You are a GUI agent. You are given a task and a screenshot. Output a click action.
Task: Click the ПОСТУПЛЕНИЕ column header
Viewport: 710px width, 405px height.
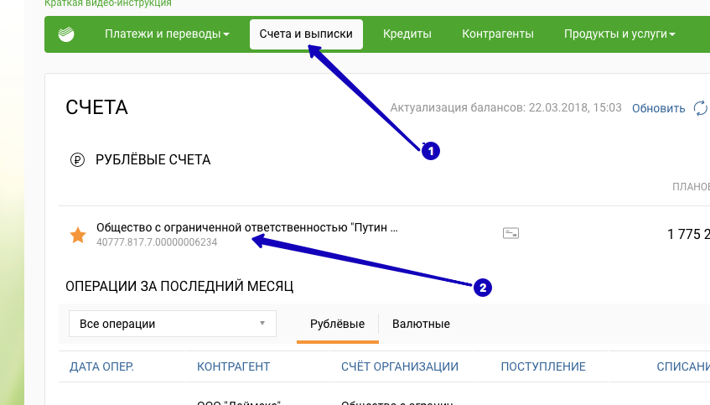pyautogui.click(x=542, y=366)
